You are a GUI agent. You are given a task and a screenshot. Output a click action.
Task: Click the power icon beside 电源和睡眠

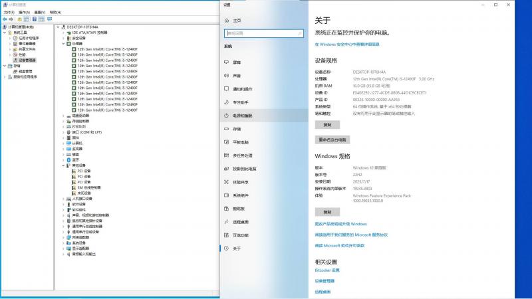click(x=227, y=116)
